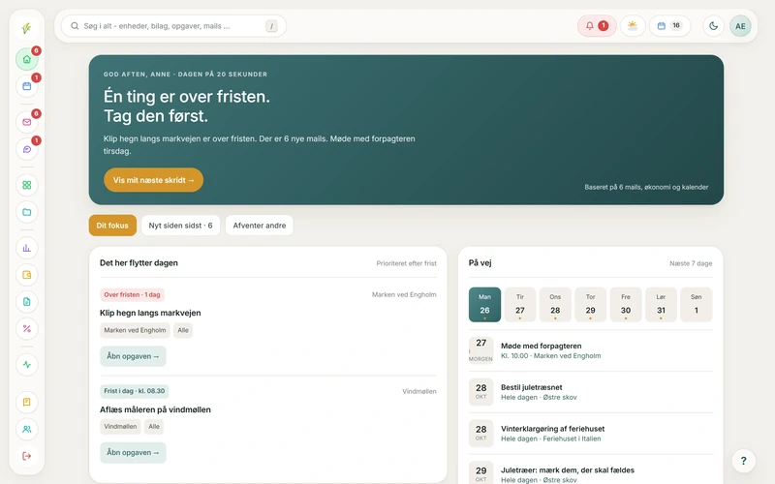This screenshot has height=484, width=775.
Task: Click 'Næste 7 dage' label
Action: tap(691, 263)
